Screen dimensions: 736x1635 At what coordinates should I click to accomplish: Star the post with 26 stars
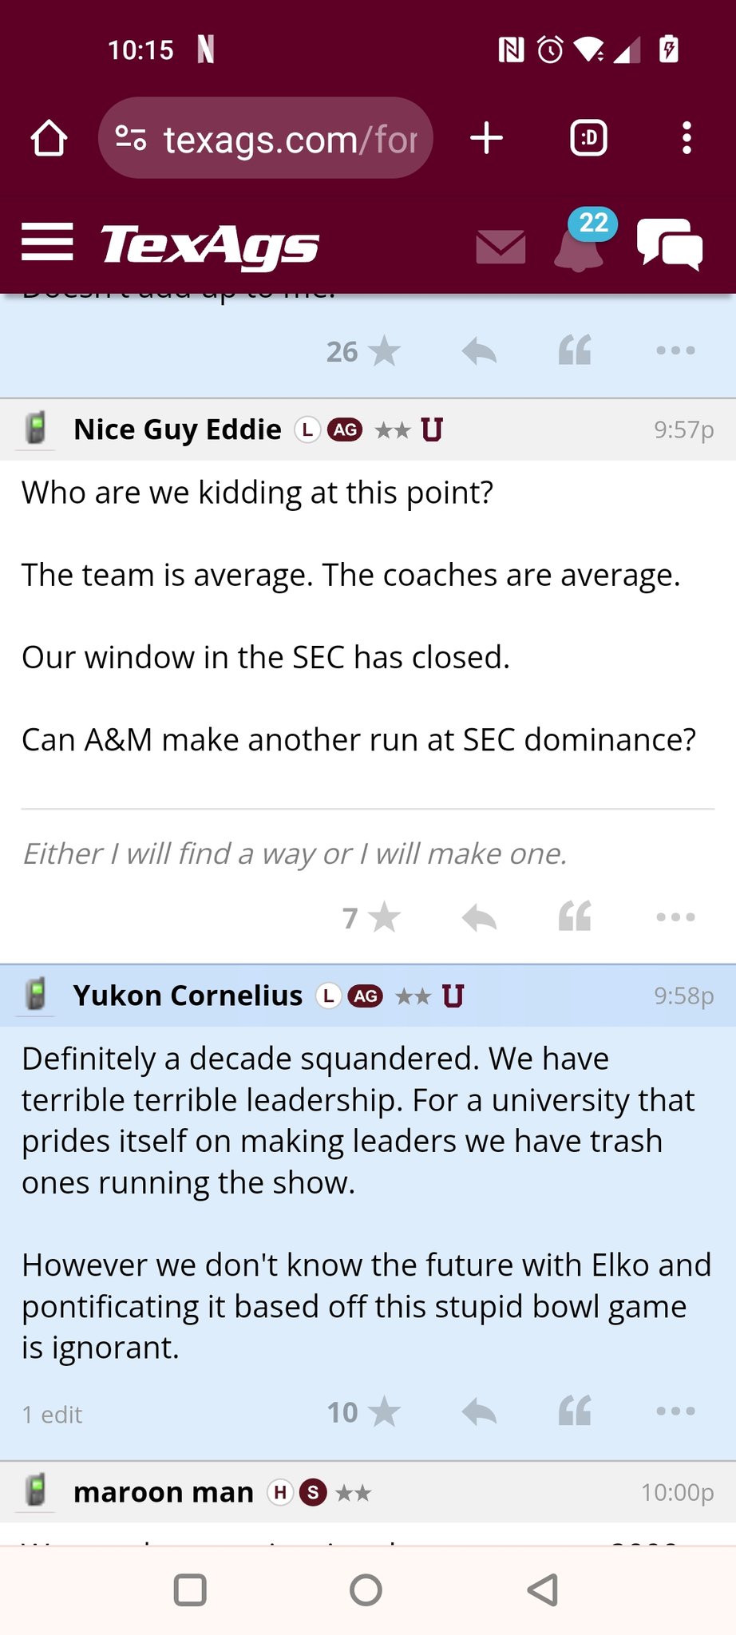point(384,351)
